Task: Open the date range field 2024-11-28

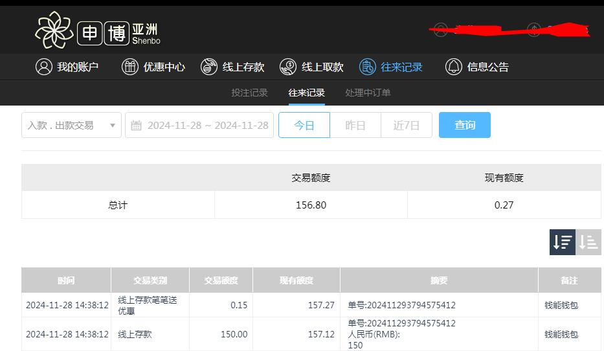Action: [x=199, y=125]
